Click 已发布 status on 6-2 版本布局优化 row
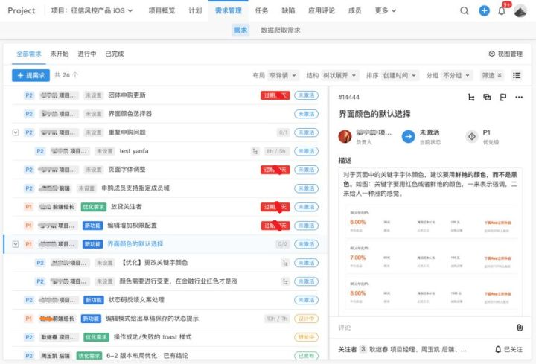Screen dimensions: 536x364 click(306, 356)
